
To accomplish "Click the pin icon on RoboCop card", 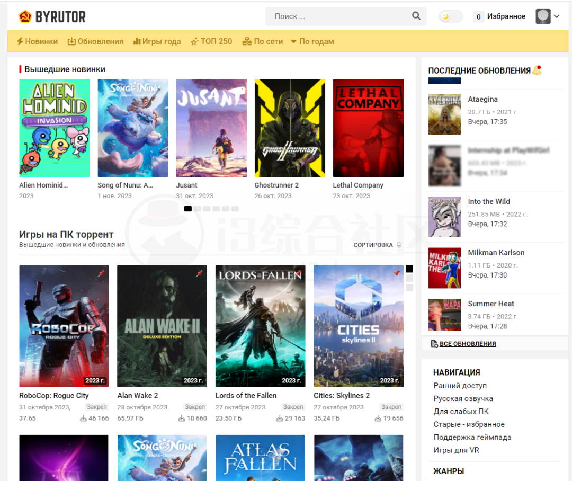I will click(x=101, y=273).
